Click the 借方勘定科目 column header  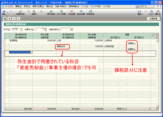click(x=21, y=35)
